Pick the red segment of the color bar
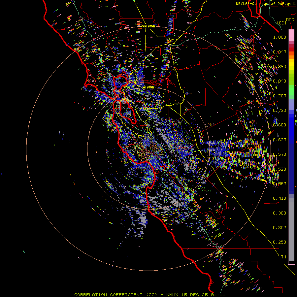297x297 pixels. (x=291, y=49)
